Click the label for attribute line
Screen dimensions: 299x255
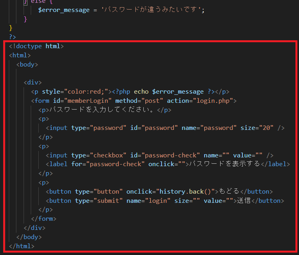coord(168,164)
